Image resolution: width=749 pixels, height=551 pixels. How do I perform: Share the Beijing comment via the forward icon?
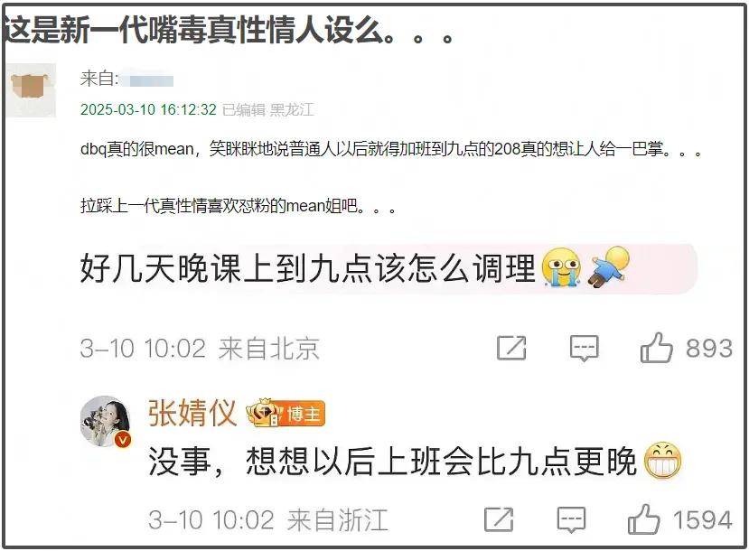pyautogui.click(x=511, y=348)
